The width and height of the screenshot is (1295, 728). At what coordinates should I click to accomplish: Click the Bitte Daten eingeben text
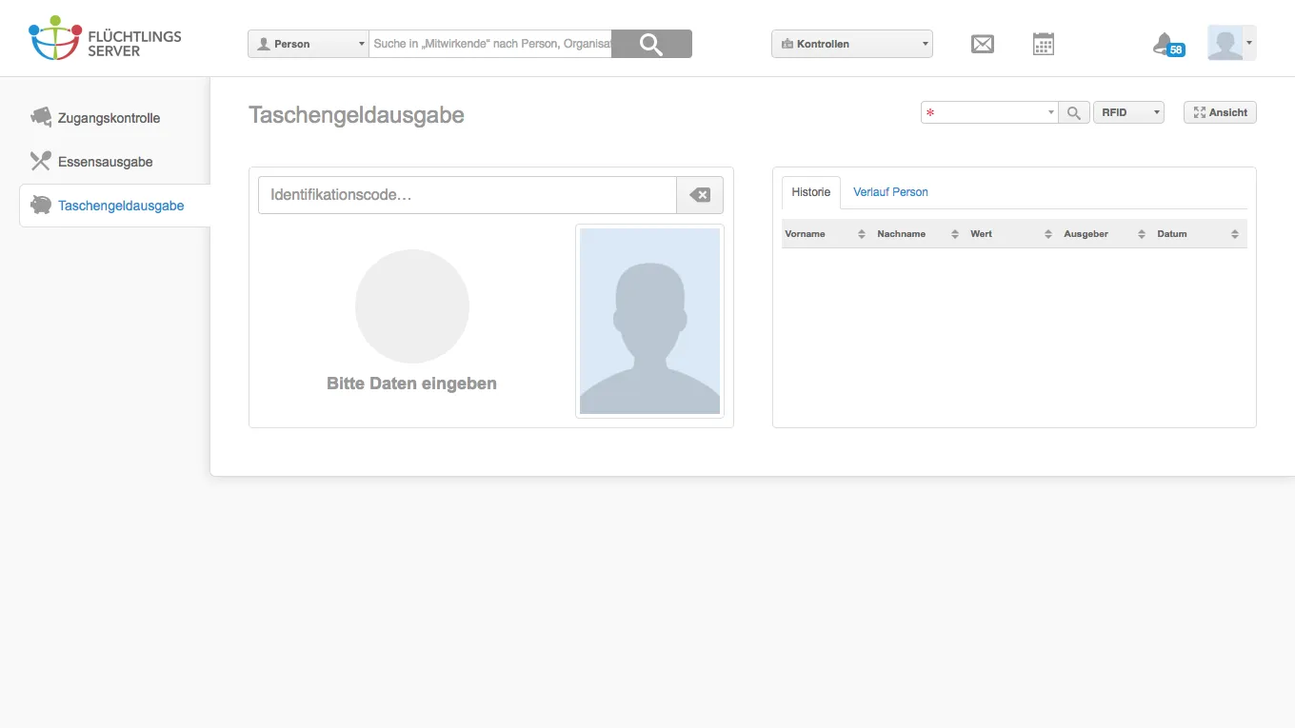tap(411, 384)
